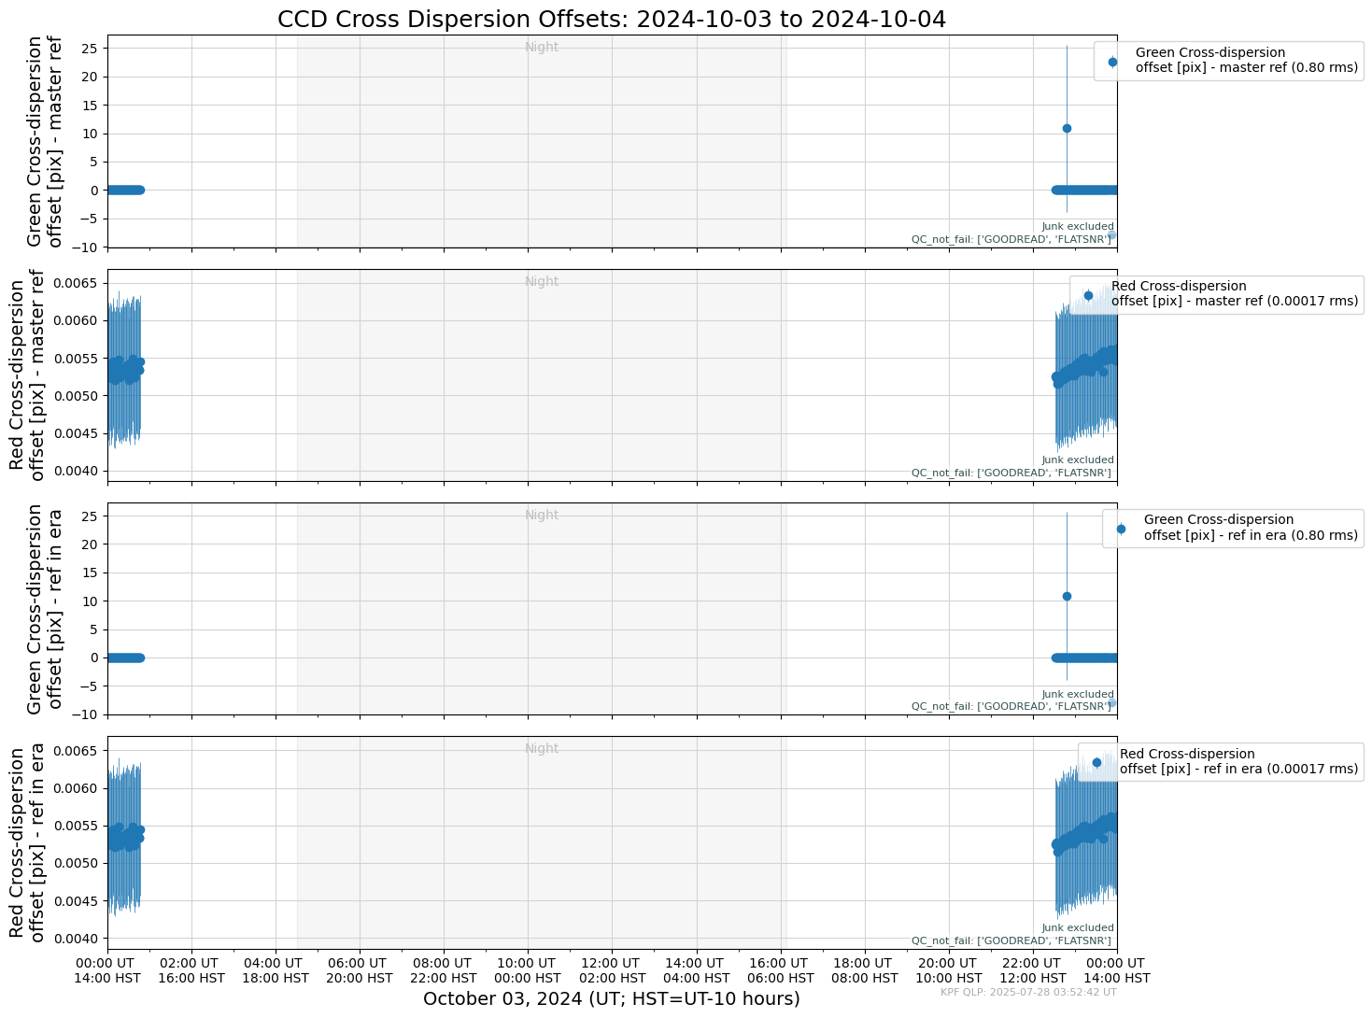Click the Red ref in era legend marker dot
1372x1018 pixels.
(1096, 762)
